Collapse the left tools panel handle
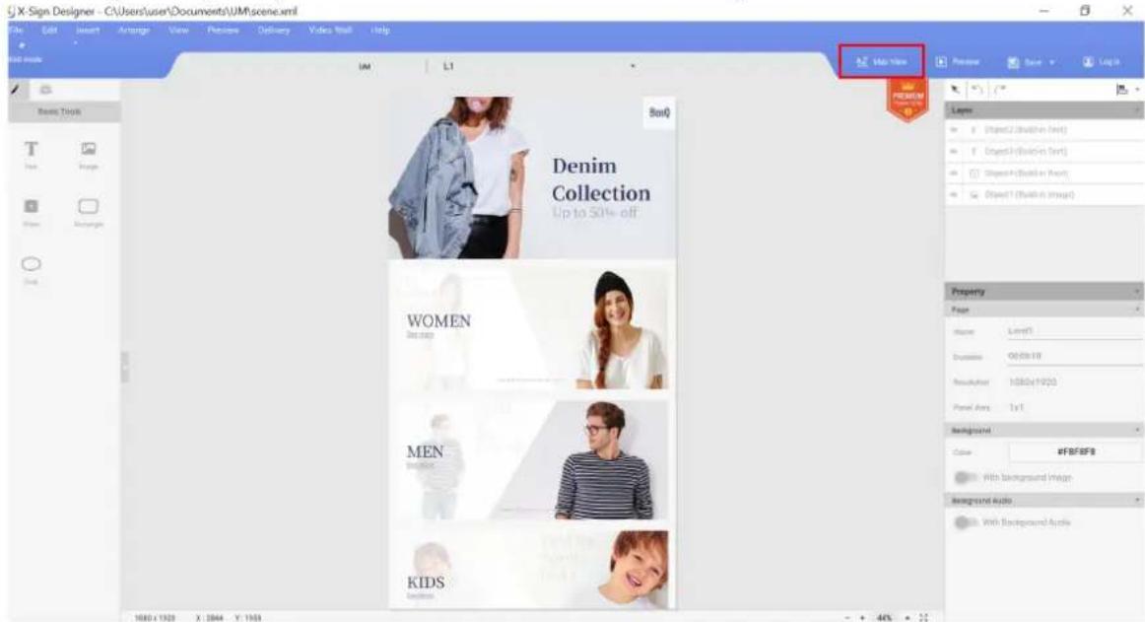1145x622 pixels. 124,368
